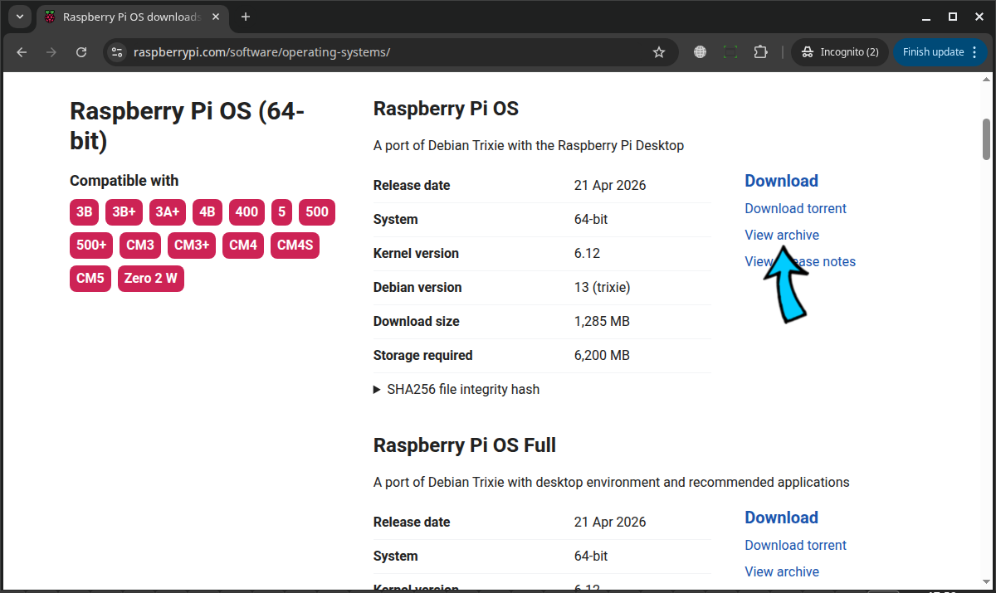Click the 6,200 MB storage required value
996x593 pixels.
point(602,355)
